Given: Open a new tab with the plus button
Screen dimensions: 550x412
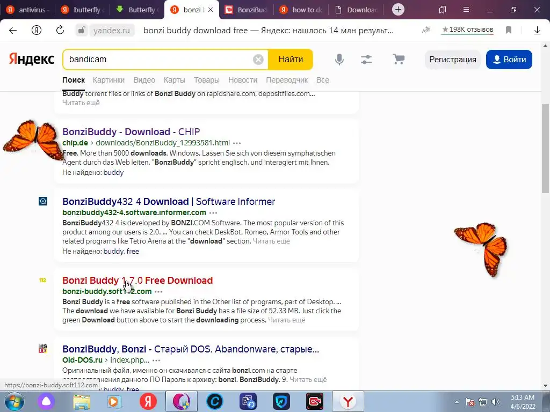Looking at the screenshot, I should pos(398,10).
